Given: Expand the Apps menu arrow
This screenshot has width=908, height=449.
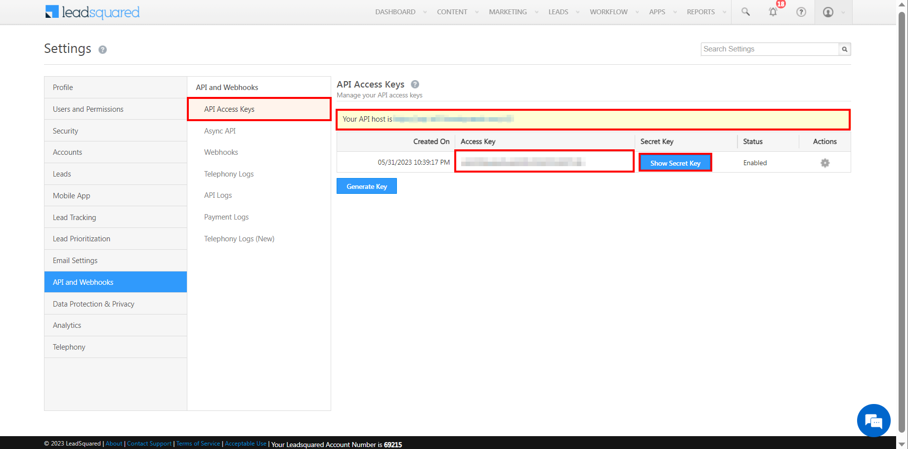Looking at the screenshot, I should [x=675, y=12].
